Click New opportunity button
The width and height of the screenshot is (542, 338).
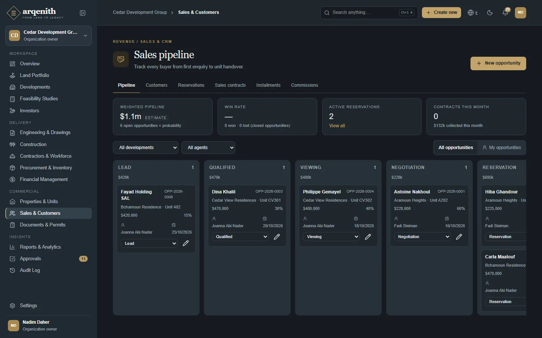[498, 63]
